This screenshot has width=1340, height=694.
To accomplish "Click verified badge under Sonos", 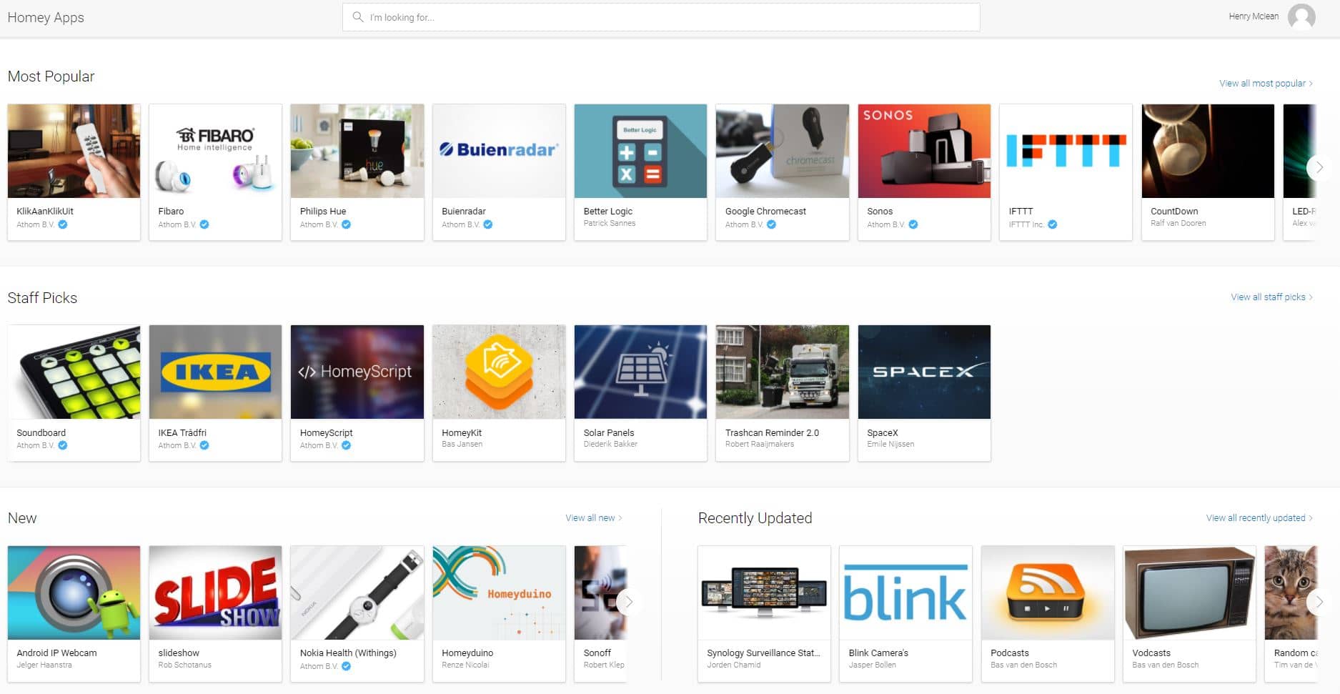I will point(913,224).
